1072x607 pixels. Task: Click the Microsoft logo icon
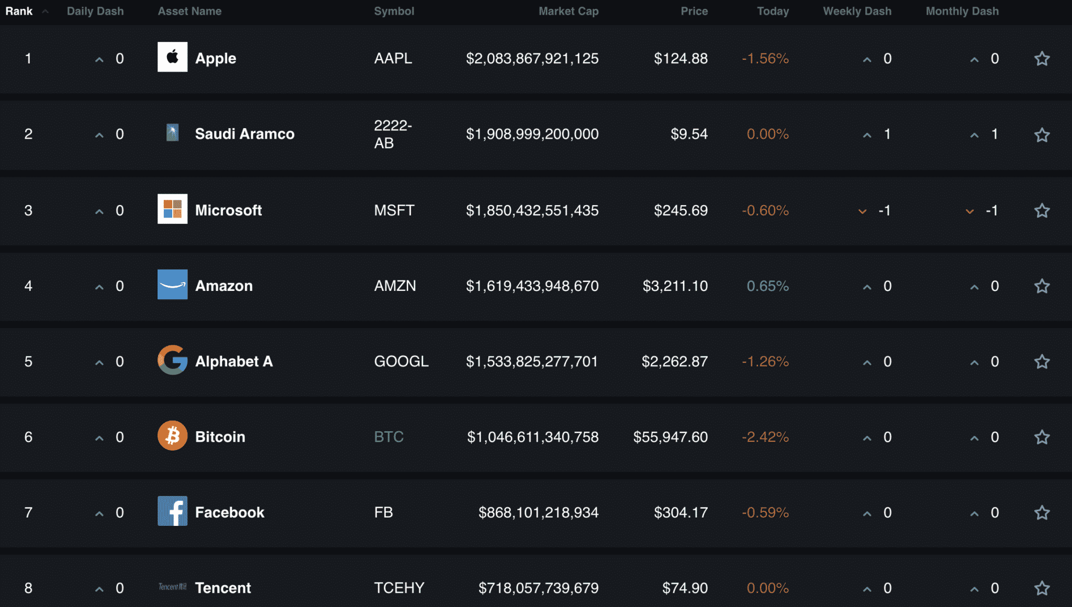(172, 209)
